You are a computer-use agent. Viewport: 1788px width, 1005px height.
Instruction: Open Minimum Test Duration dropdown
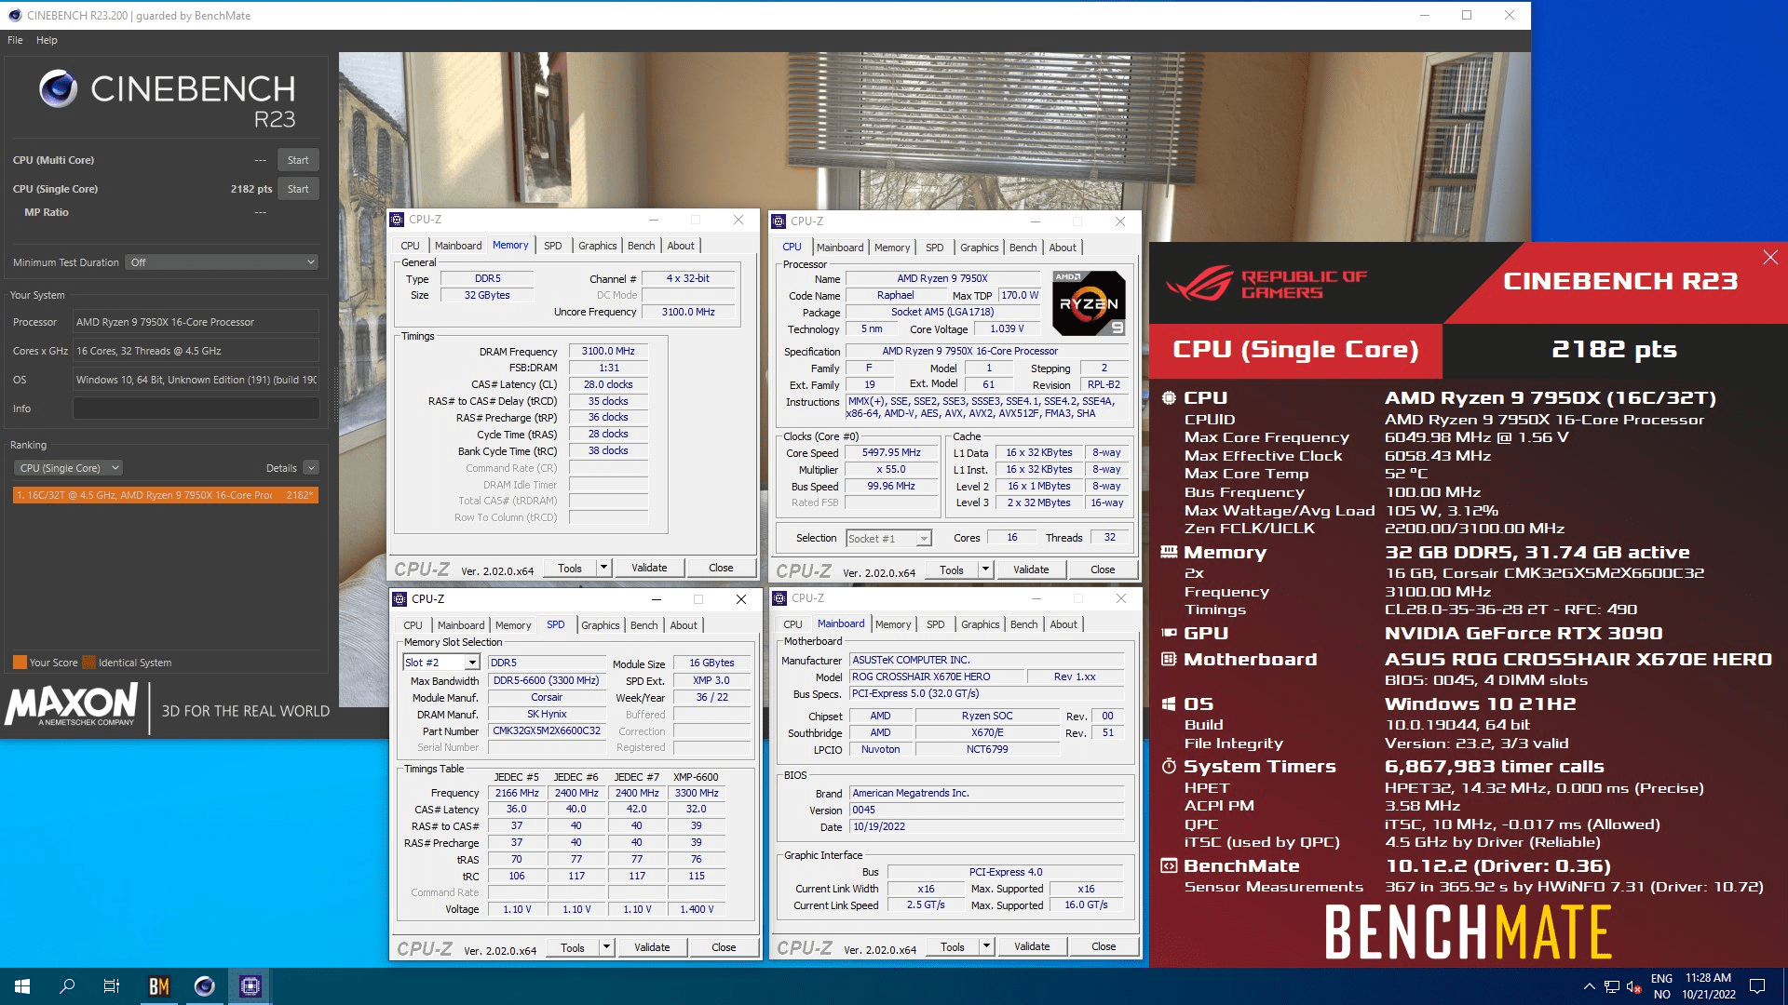coord(223,262)
